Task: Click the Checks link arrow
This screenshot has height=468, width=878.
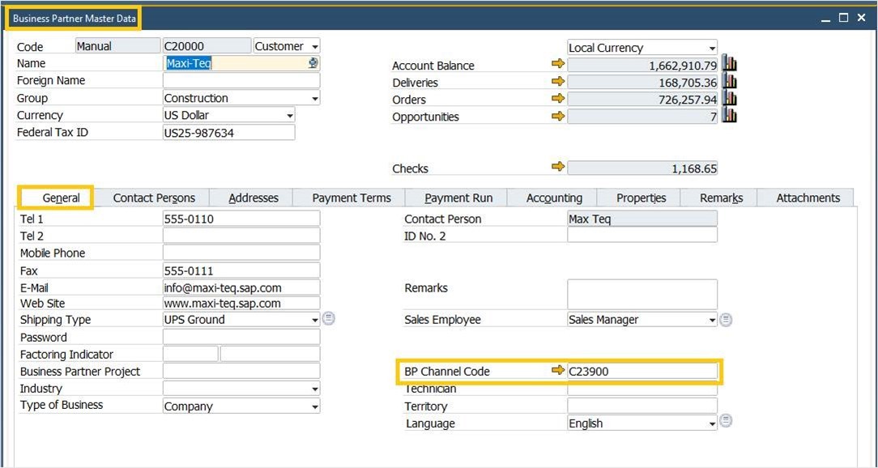Action: (557, 168)
